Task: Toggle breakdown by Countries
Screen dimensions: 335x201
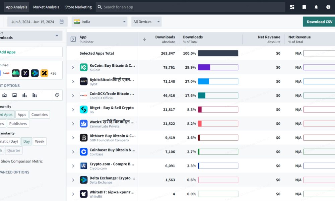Action: (x=40, y=115)
